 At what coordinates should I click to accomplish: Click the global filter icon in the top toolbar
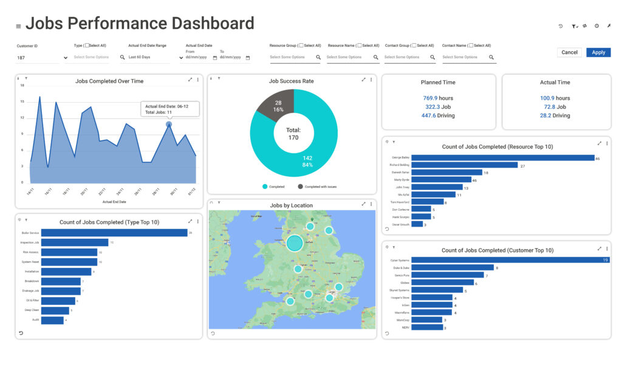pos(574,26)
